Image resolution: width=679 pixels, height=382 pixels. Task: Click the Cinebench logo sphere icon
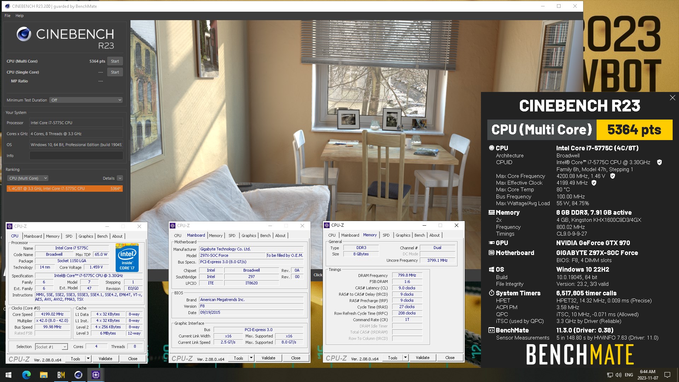24,34
